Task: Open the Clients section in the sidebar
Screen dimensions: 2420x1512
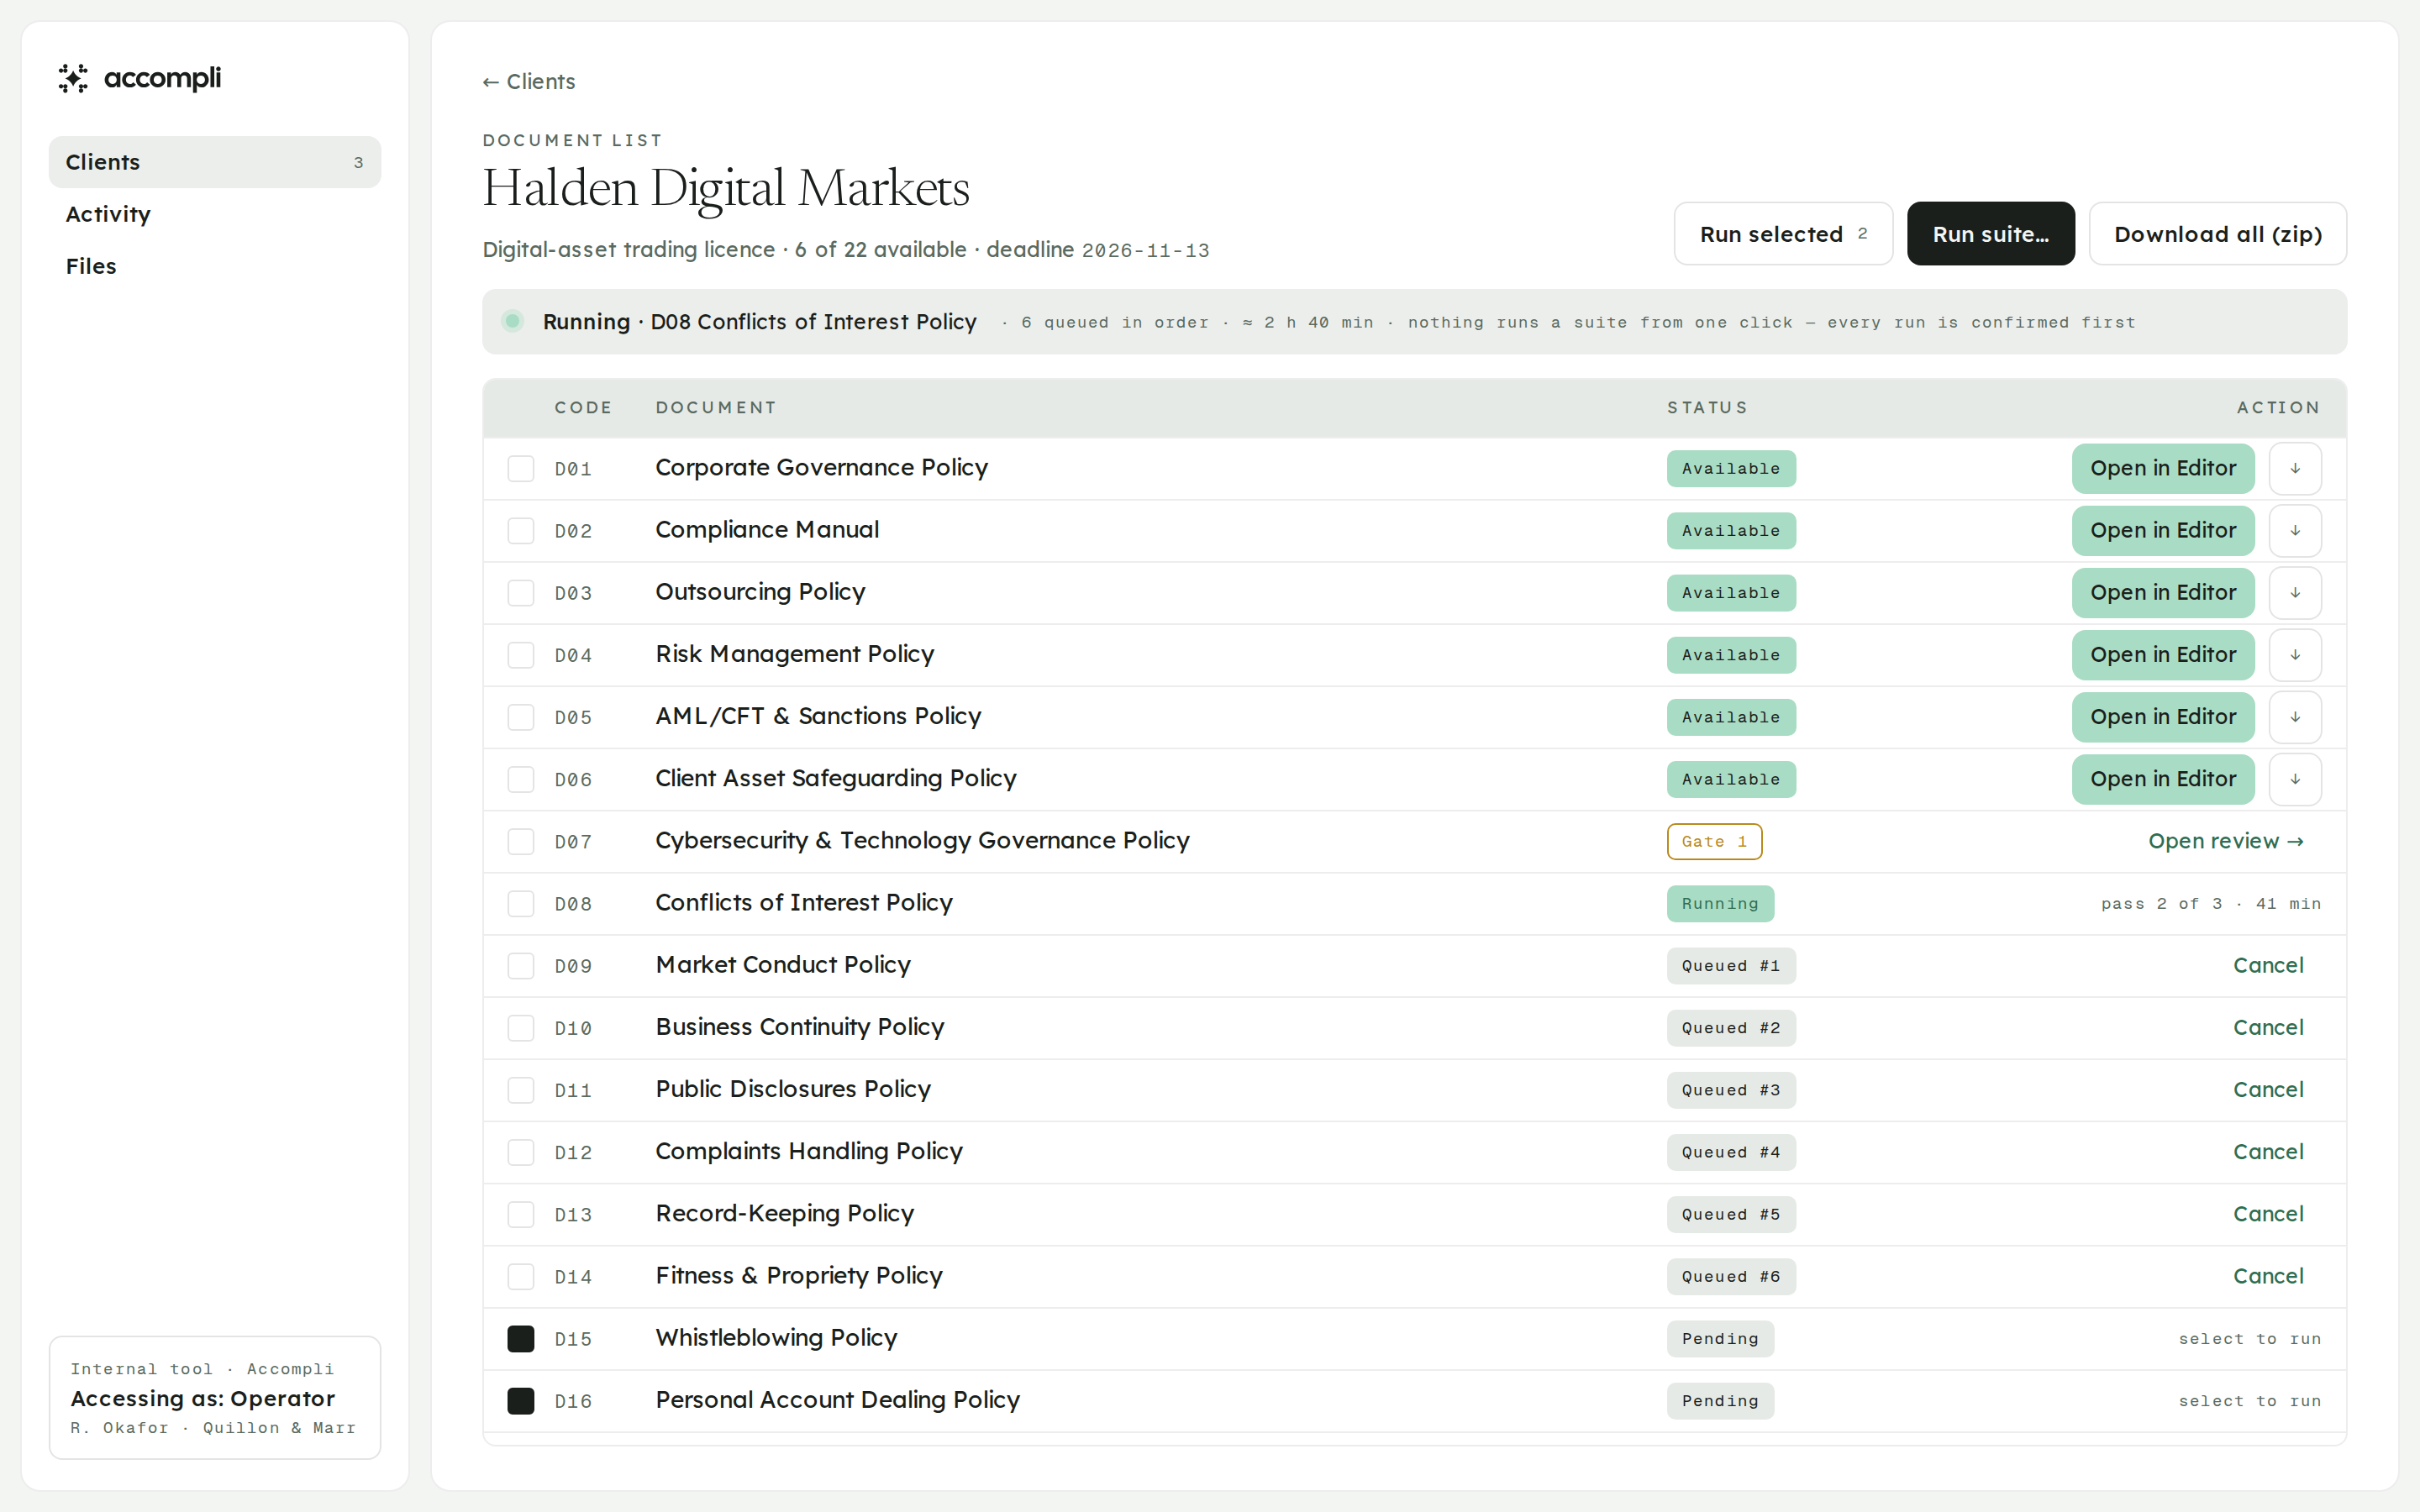Action: [215, 162]
